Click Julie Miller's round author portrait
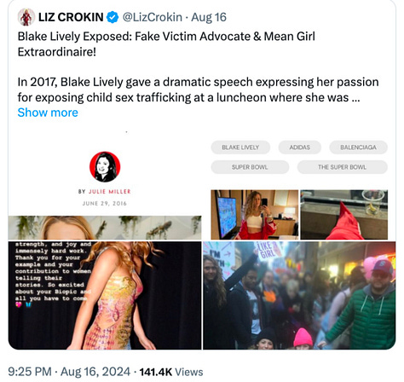Screen dimensions: 404x382 [105, 167]
